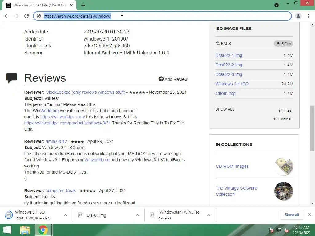The height and width of the screenshot is (236, 315).
Task: Open the Windows Start button
Action: point(7,230)
